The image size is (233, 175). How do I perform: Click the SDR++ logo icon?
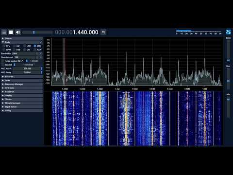228,32
